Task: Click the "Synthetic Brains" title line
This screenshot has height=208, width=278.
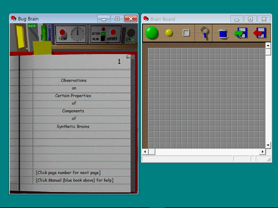Action: click(73, 127)
